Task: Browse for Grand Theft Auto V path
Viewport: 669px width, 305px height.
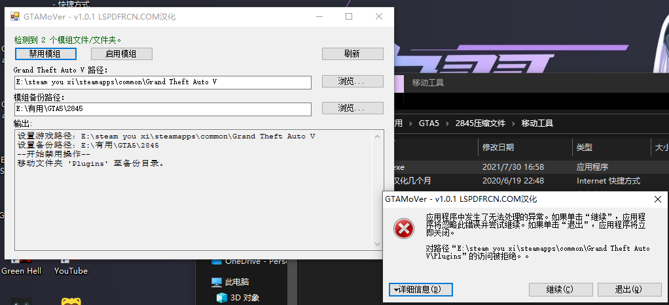Action: (352, 82)
